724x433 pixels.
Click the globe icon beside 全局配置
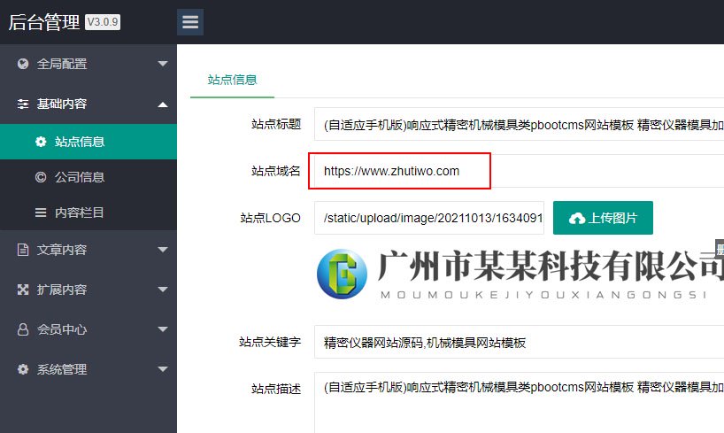click(23, 64)
